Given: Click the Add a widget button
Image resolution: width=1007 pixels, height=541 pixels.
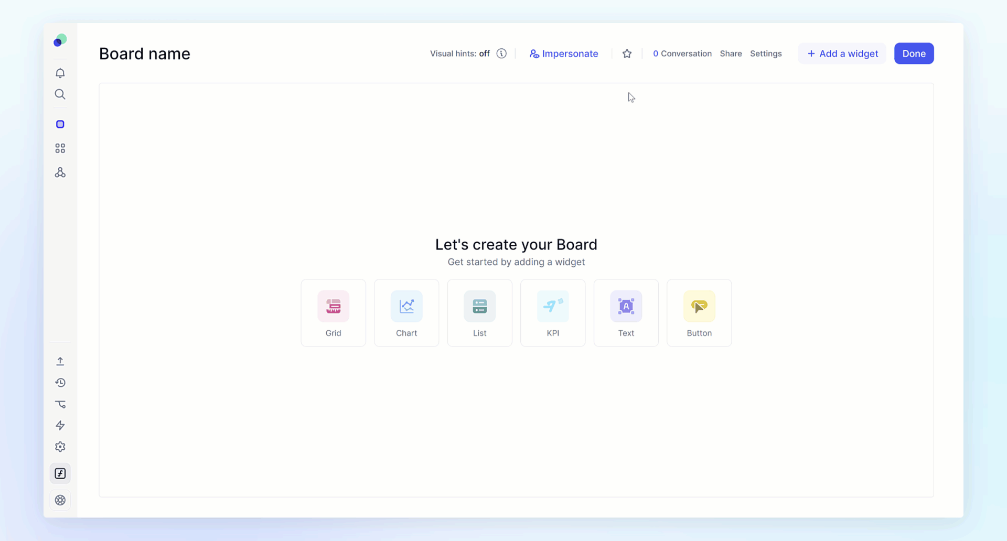Looking at the screenshot, I should click(842, 53).
